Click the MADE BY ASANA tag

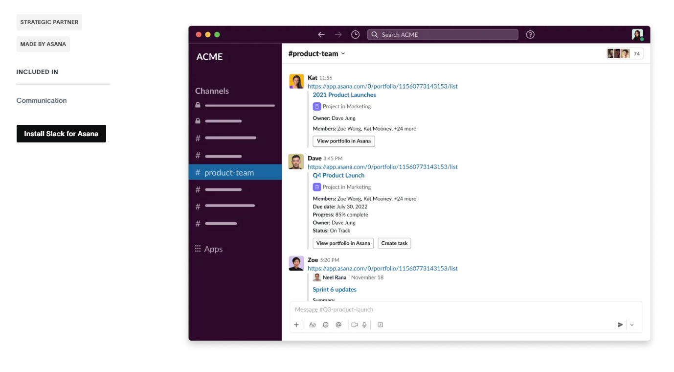pos(43,44)
